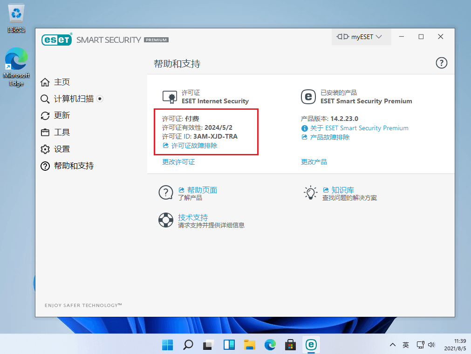Click the 帮助和支持 page heading
This screenshot has width=471, height=354.
click(x=177, y=64)
